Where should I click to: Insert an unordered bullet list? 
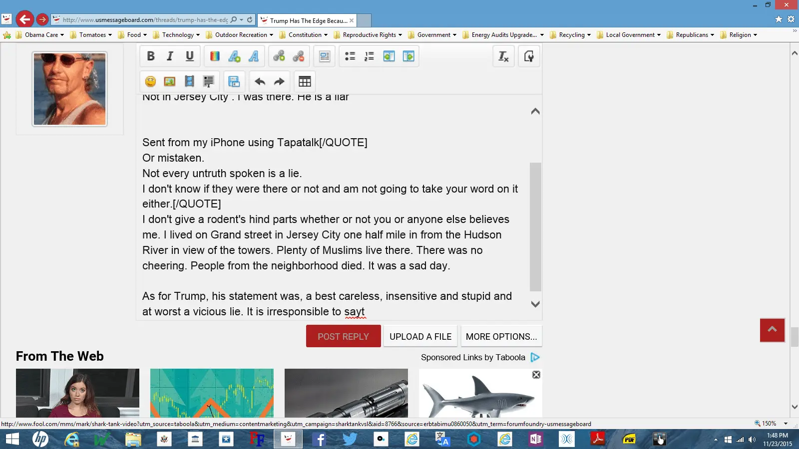(x=350, y=56)
